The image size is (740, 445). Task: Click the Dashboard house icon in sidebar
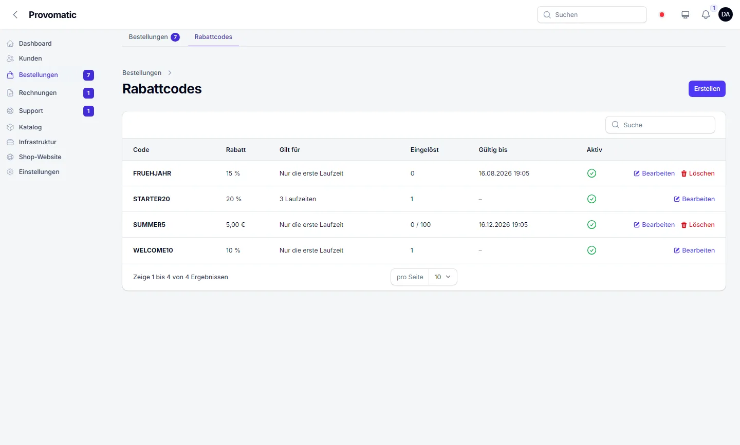pyautogui.click(x=10, y=44)
